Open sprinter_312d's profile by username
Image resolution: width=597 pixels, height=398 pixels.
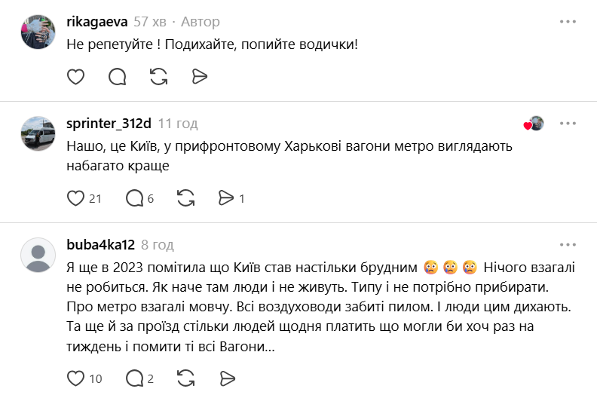click(109, 123)
